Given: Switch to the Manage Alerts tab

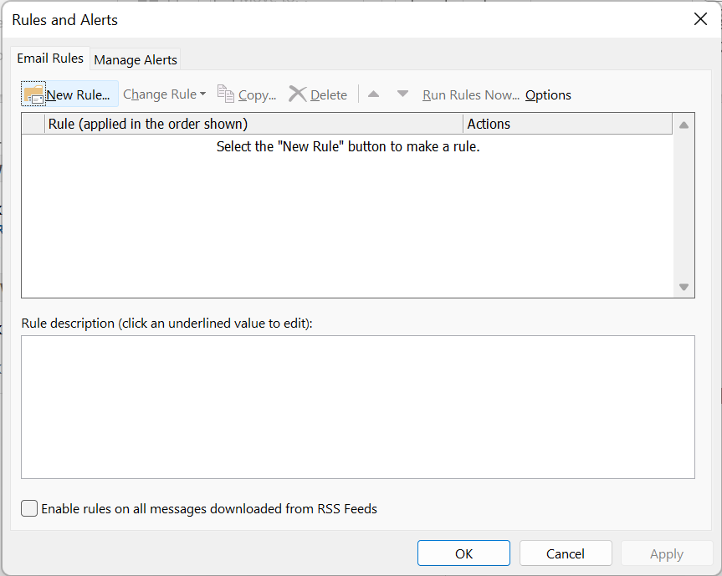Looking at the screenshot, I should coord(136,60).
